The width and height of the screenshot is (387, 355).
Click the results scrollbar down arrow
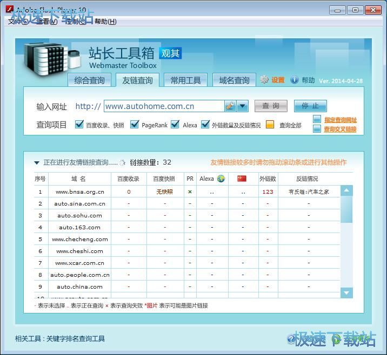click(347, 292)
